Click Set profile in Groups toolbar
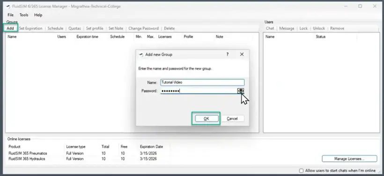 95,28
